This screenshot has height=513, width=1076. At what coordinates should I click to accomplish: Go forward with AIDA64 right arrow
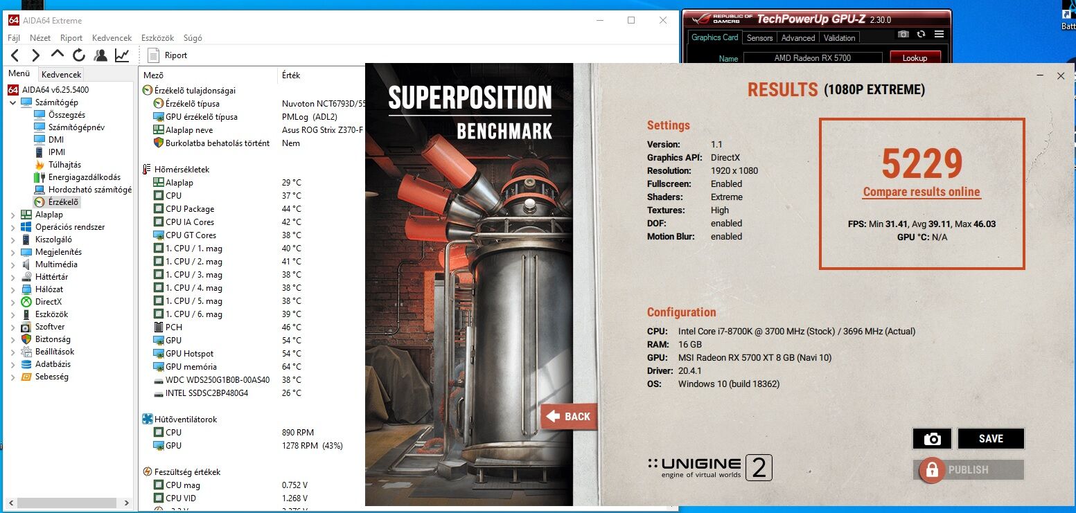click(36, 55)
